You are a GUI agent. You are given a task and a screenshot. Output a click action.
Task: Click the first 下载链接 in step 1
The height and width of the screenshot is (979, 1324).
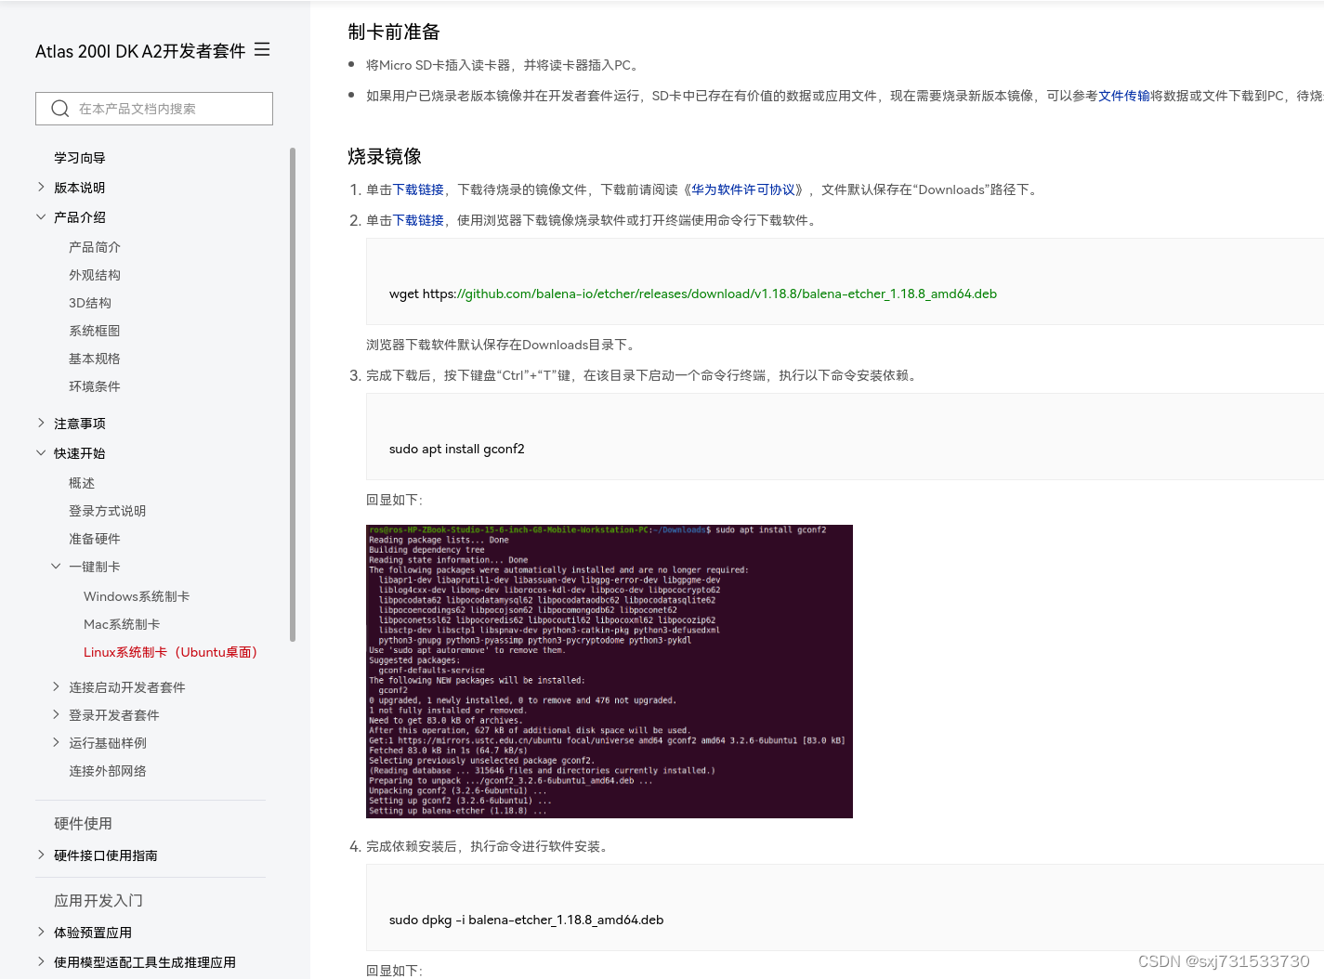[x=417, y=189]
